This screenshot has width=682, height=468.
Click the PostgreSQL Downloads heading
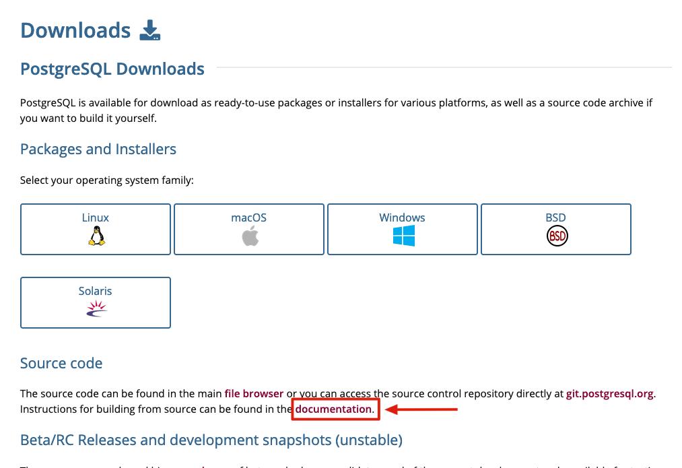coord(112,69)
